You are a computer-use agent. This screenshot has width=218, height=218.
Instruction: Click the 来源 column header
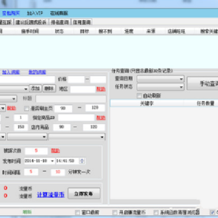(x=151, y=31)
